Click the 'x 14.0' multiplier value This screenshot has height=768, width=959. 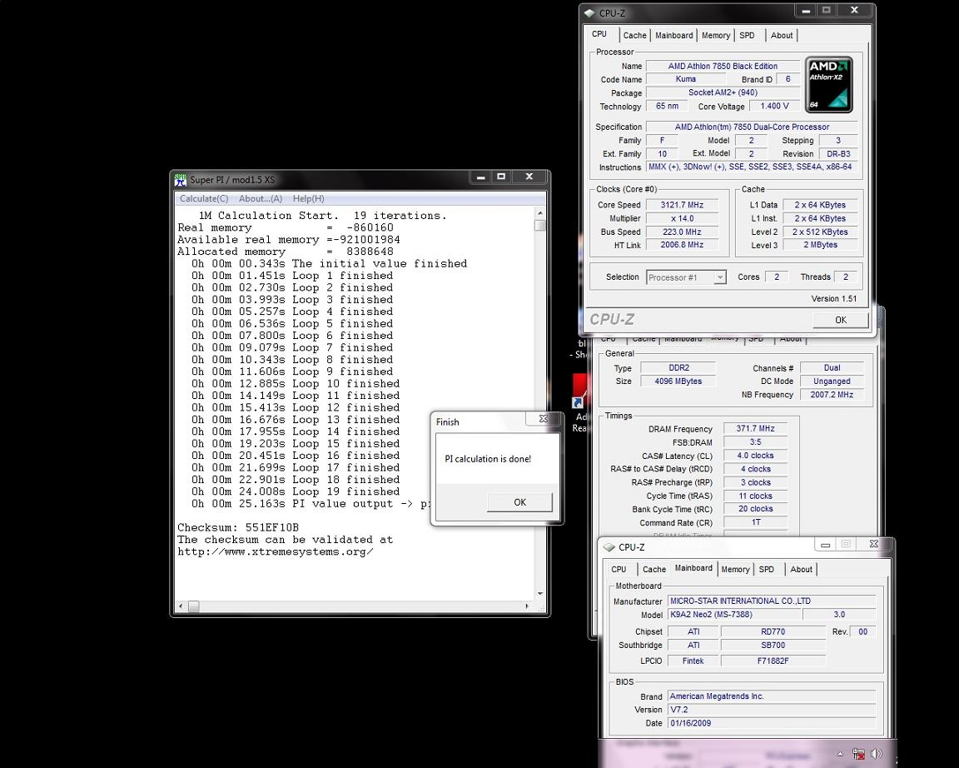tap(682, 218)
